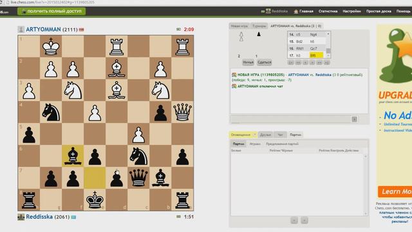Open ARTYOMMAN player name above board
412x232 pixels.
click(43, 30)
